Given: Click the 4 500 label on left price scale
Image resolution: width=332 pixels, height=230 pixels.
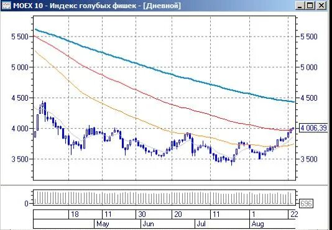Looking at the screenshot, I should (x=20, y=98).
